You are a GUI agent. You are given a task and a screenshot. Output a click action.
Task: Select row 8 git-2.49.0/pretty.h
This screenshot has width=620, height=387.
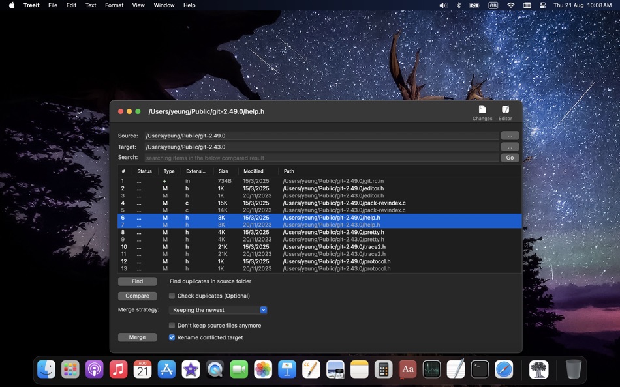tap(320, 232)
